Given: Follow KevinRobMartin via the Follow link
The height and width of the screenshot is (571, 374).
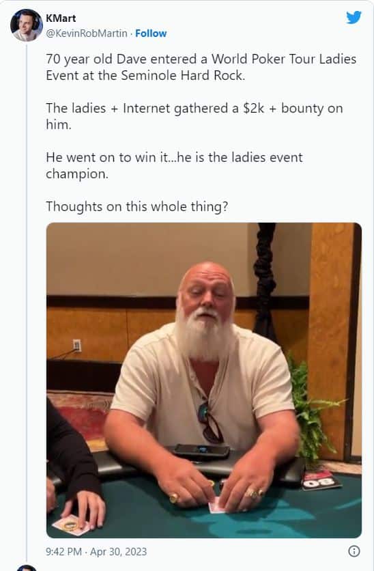Looking at the screenshot, I should (x=151, y=33).
